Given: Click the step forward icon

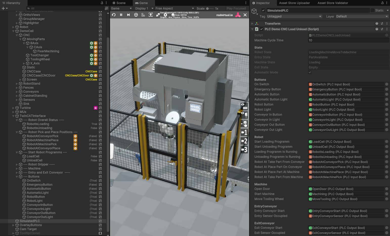Looking at the screenshot, I should pyautogui.click(x=128, y=15).
